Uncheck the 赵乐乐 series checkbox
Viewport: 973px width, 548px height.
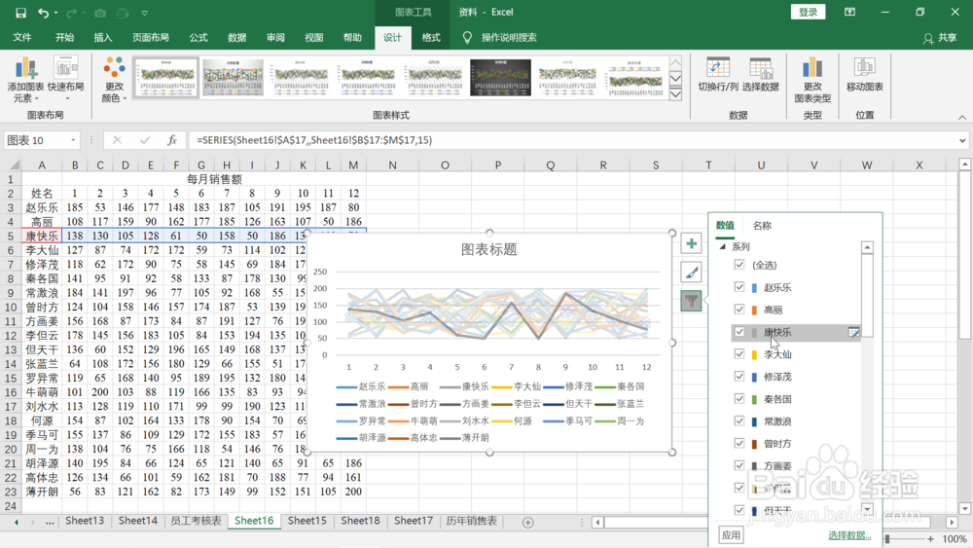pyautogui.click(x=739, y=287)
